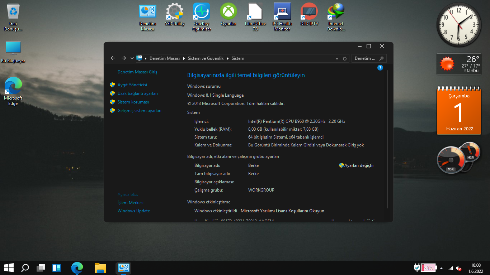Open the Recycle Bin desktop icon
This screenshot has height=275, width=490.
13,17
